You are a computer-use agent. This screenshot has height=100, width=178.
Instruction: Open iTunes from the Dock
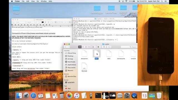tap(76, 96)
